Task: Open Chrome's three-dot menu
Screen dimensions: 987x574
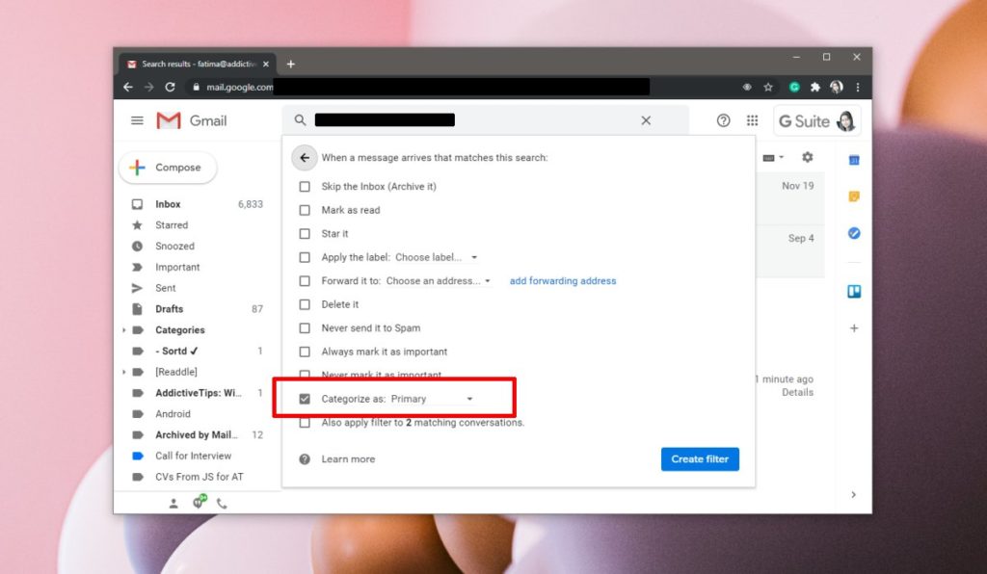Action: [859, 86]
